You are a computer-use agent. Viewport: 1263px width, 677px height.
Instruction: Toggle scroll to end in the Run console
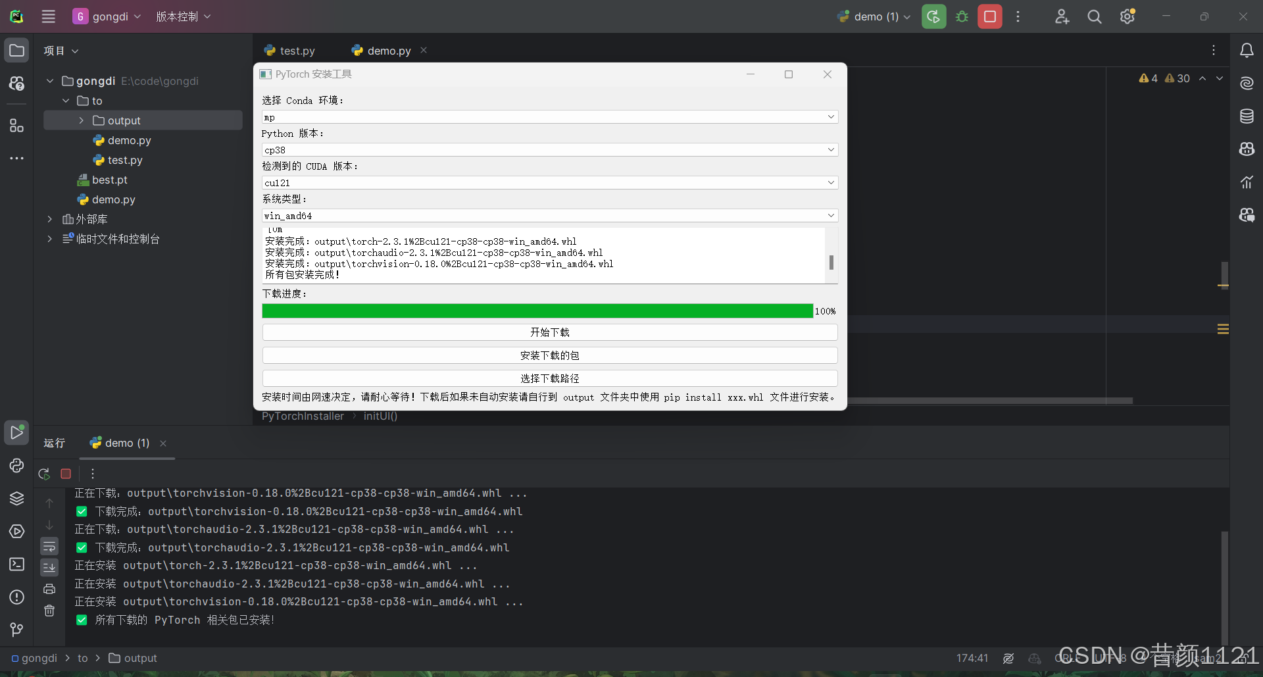point(49,567)
